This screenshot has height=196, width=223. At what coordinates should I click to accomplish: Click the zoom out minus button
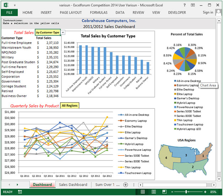171,192
